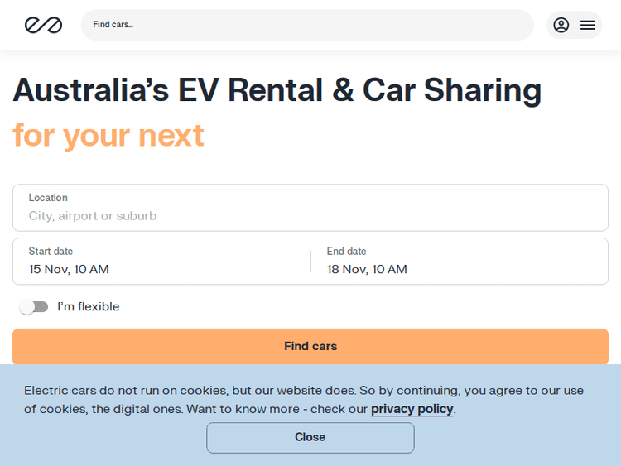Image resolution: width=621 pixels, height=466 pixels.
Task: Click the 'I'm flexible' label text
Action: (89, 307)
